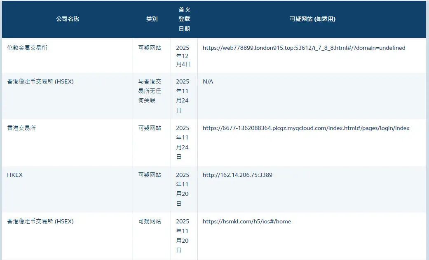
Task: Select 可疑网站 category in hsmkl.com row
Action: coord(149,221)
